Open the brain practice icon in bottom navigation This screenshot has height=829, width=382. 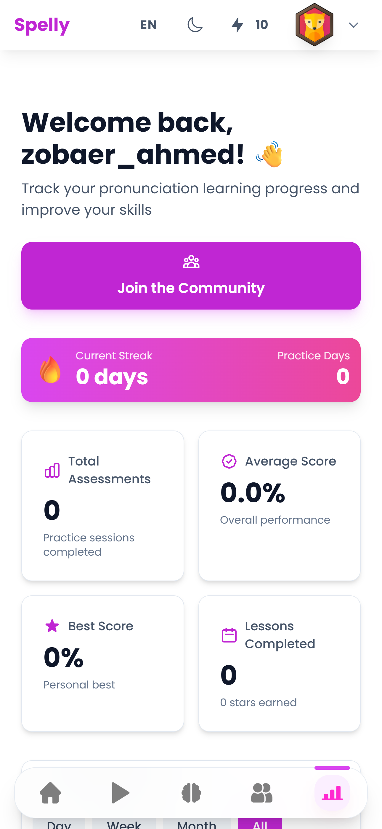[x=191, y=793]
